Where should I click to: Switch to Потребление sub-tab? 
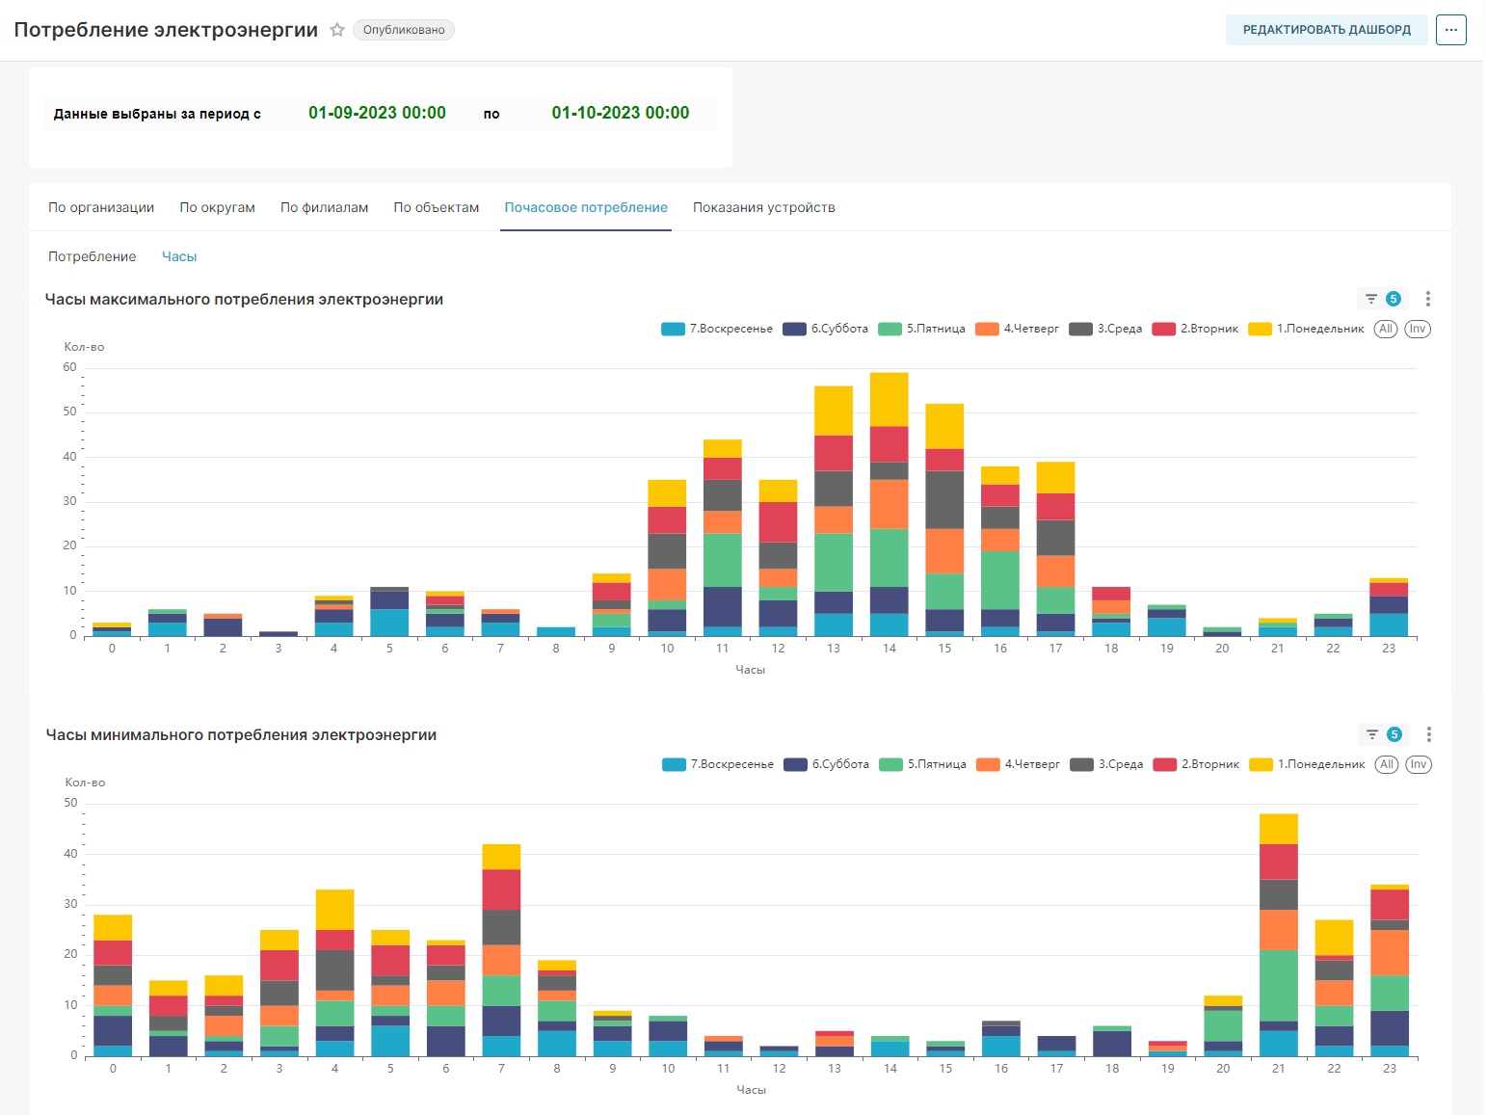pos(93,256)
